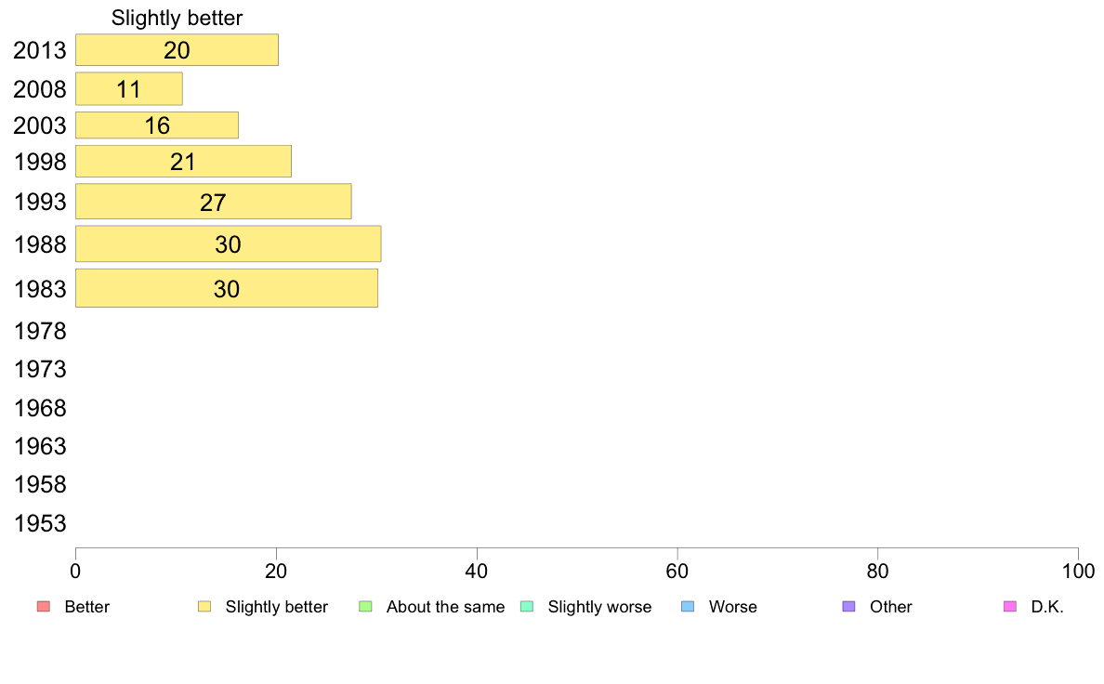Click the D.K. pink legend swatch
Screen dimensions: 1104x684
pos(1010,607)
